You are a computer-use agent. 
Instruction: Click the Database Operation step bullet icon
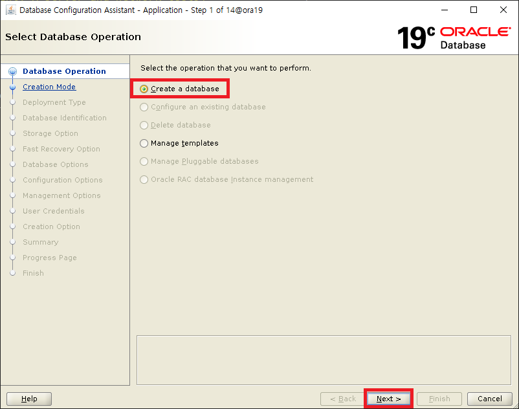click(12, 71)
